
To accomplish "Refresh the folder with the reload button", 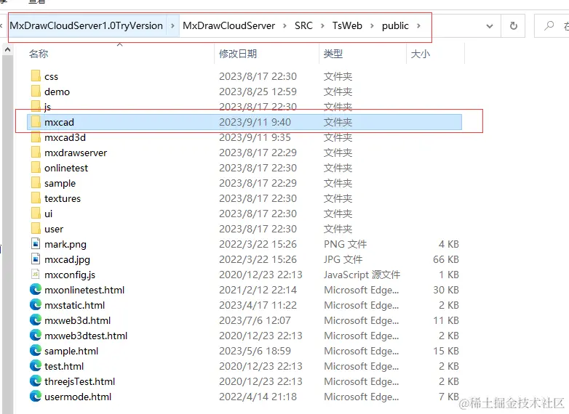I will click(513, 25).
